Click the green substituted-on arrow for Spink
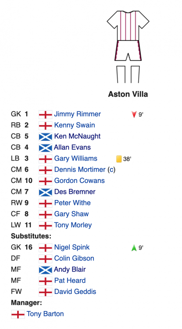 134,248
